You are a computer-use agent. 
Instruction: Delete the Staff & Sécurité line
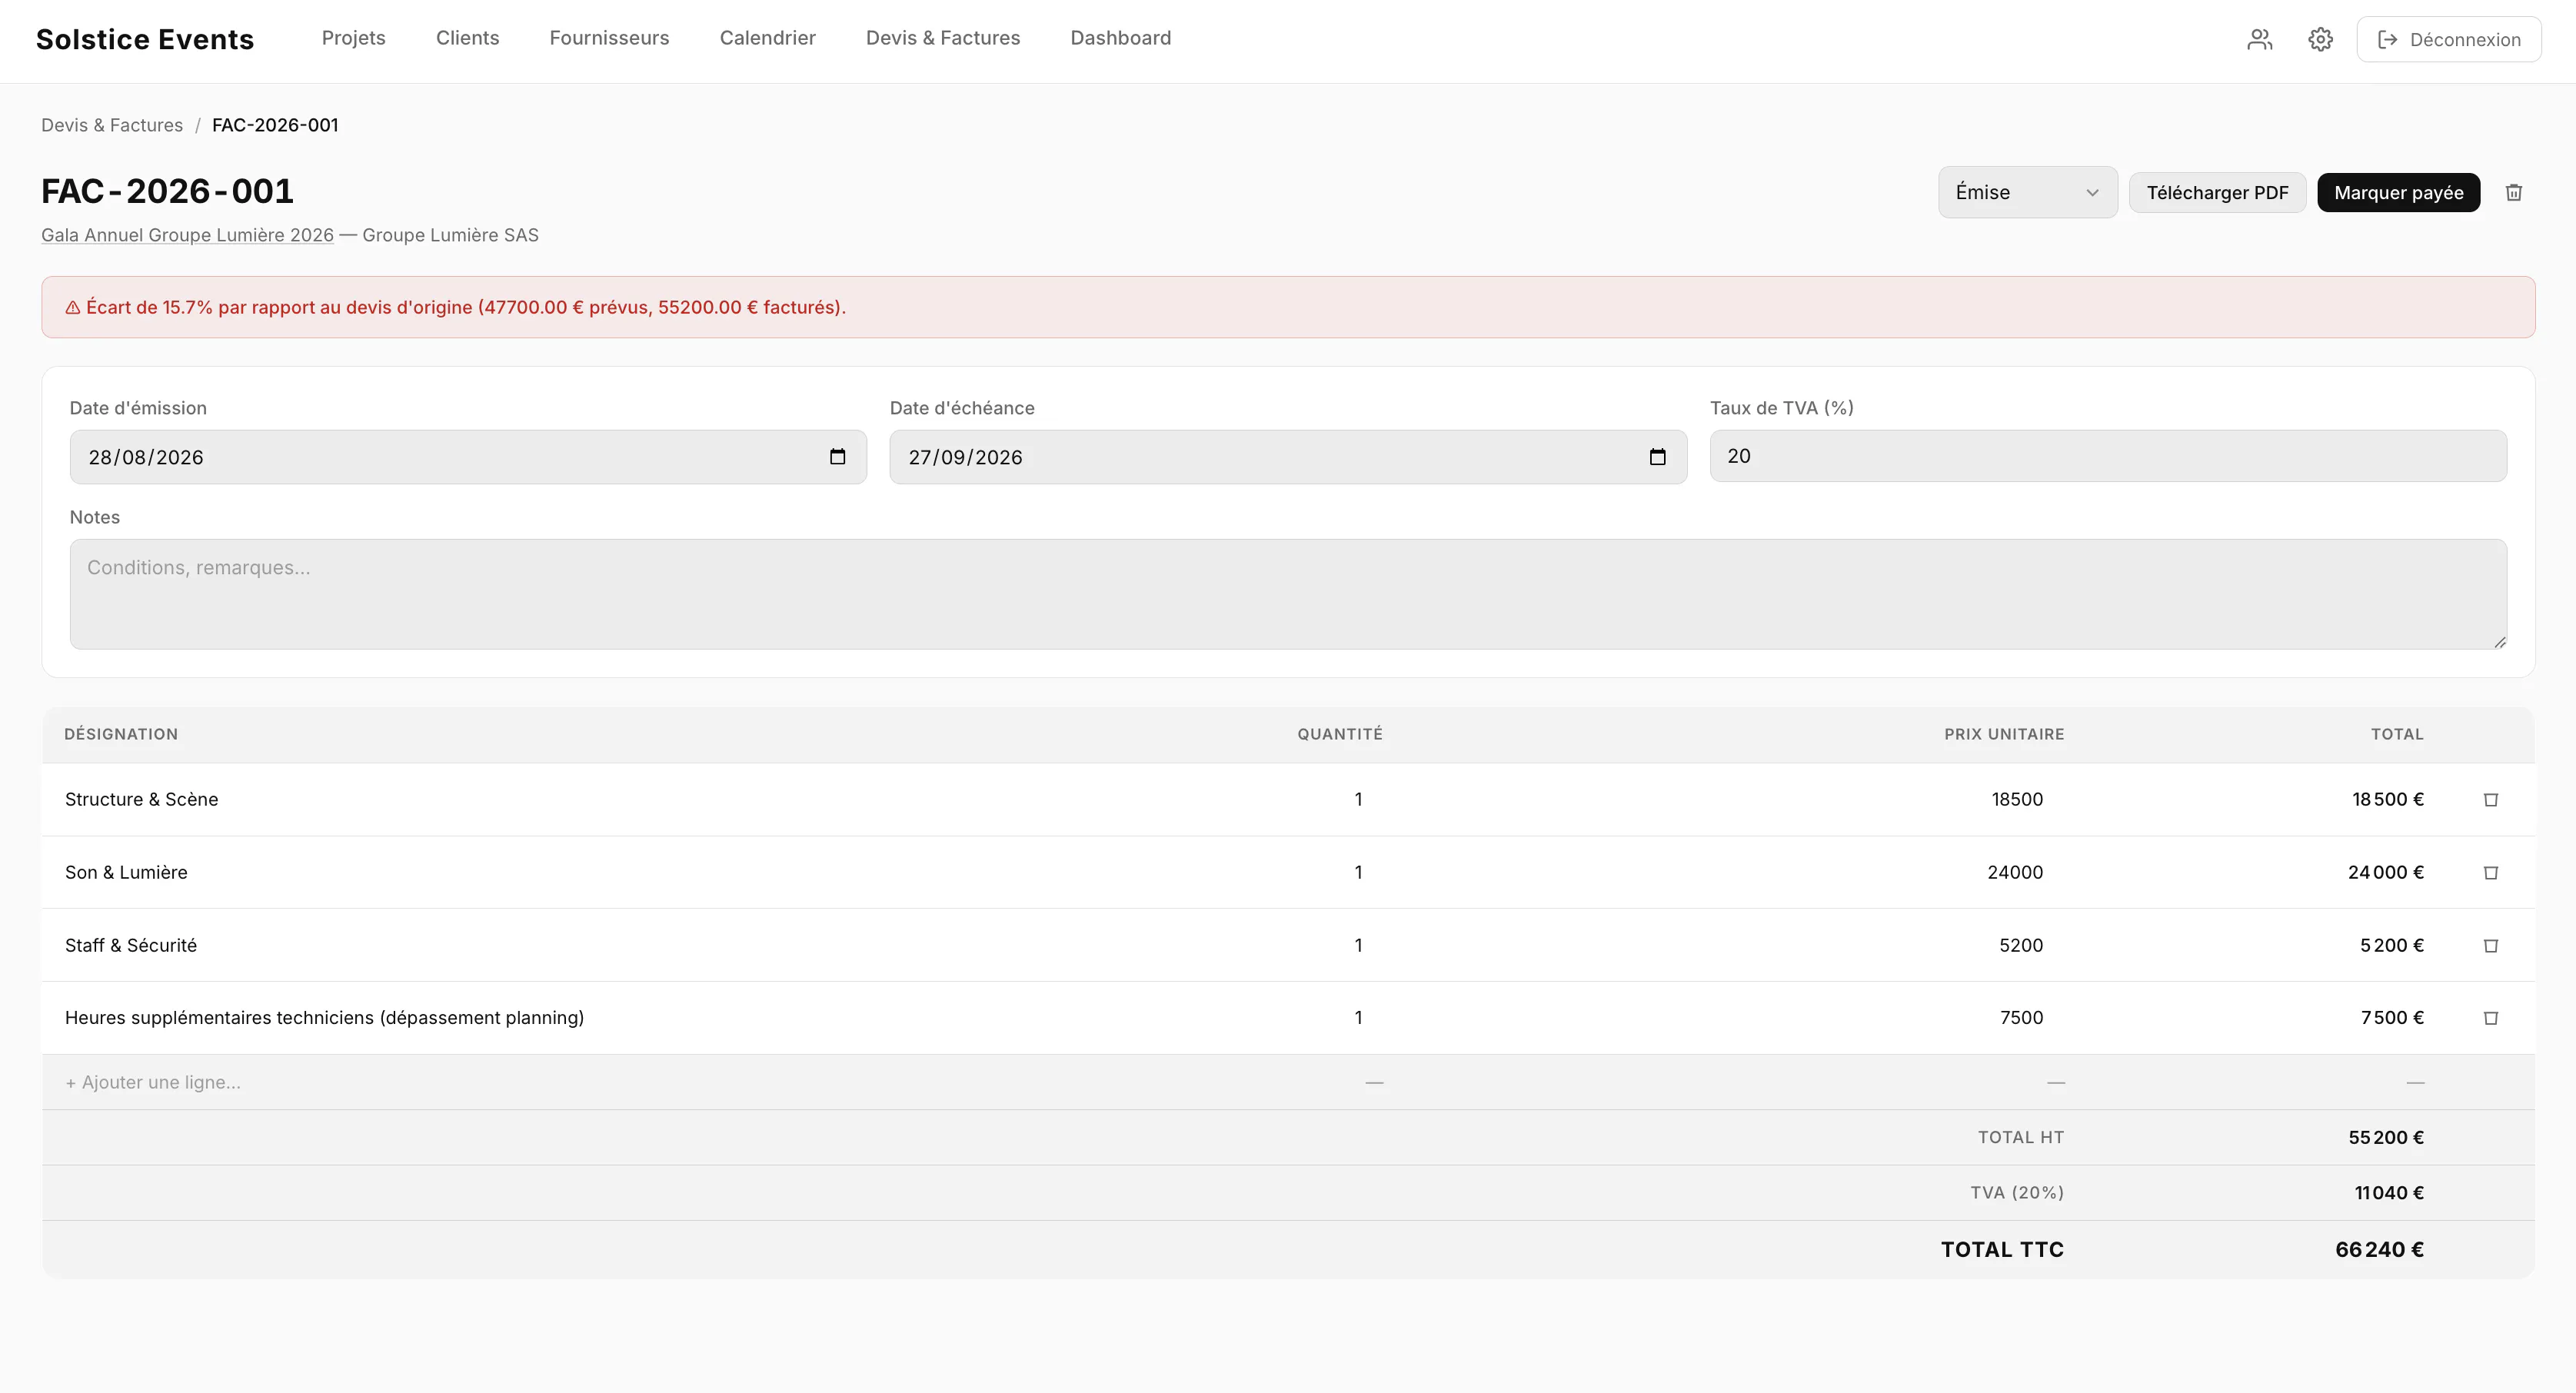pos(2491,945)
